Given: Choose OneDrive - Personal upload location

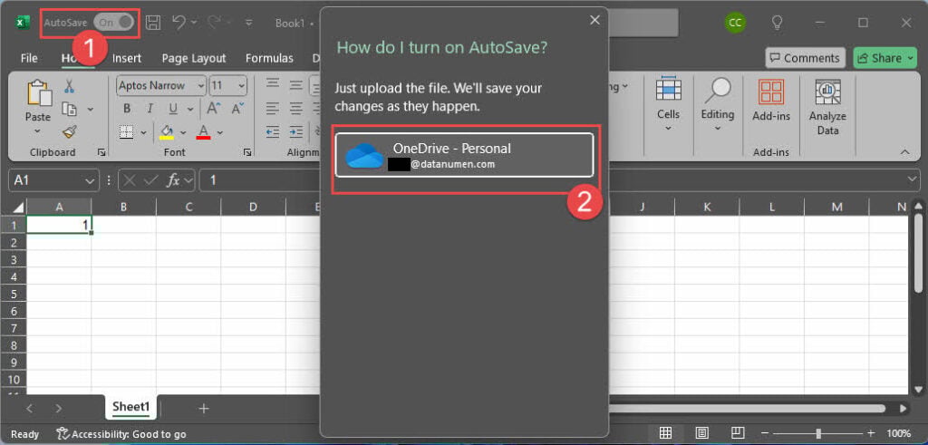Looking at the screenshot, I should tap(464, 155).
